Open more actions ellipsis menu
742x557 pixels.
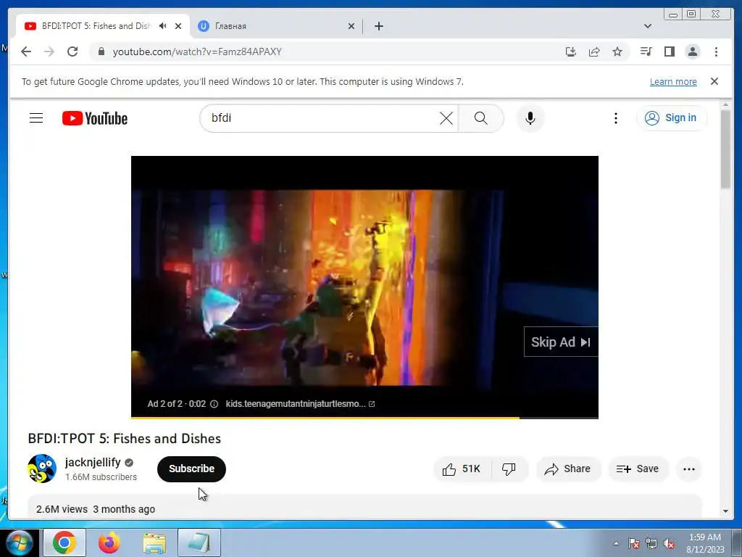pyautogui.click(x=689, y=469)
